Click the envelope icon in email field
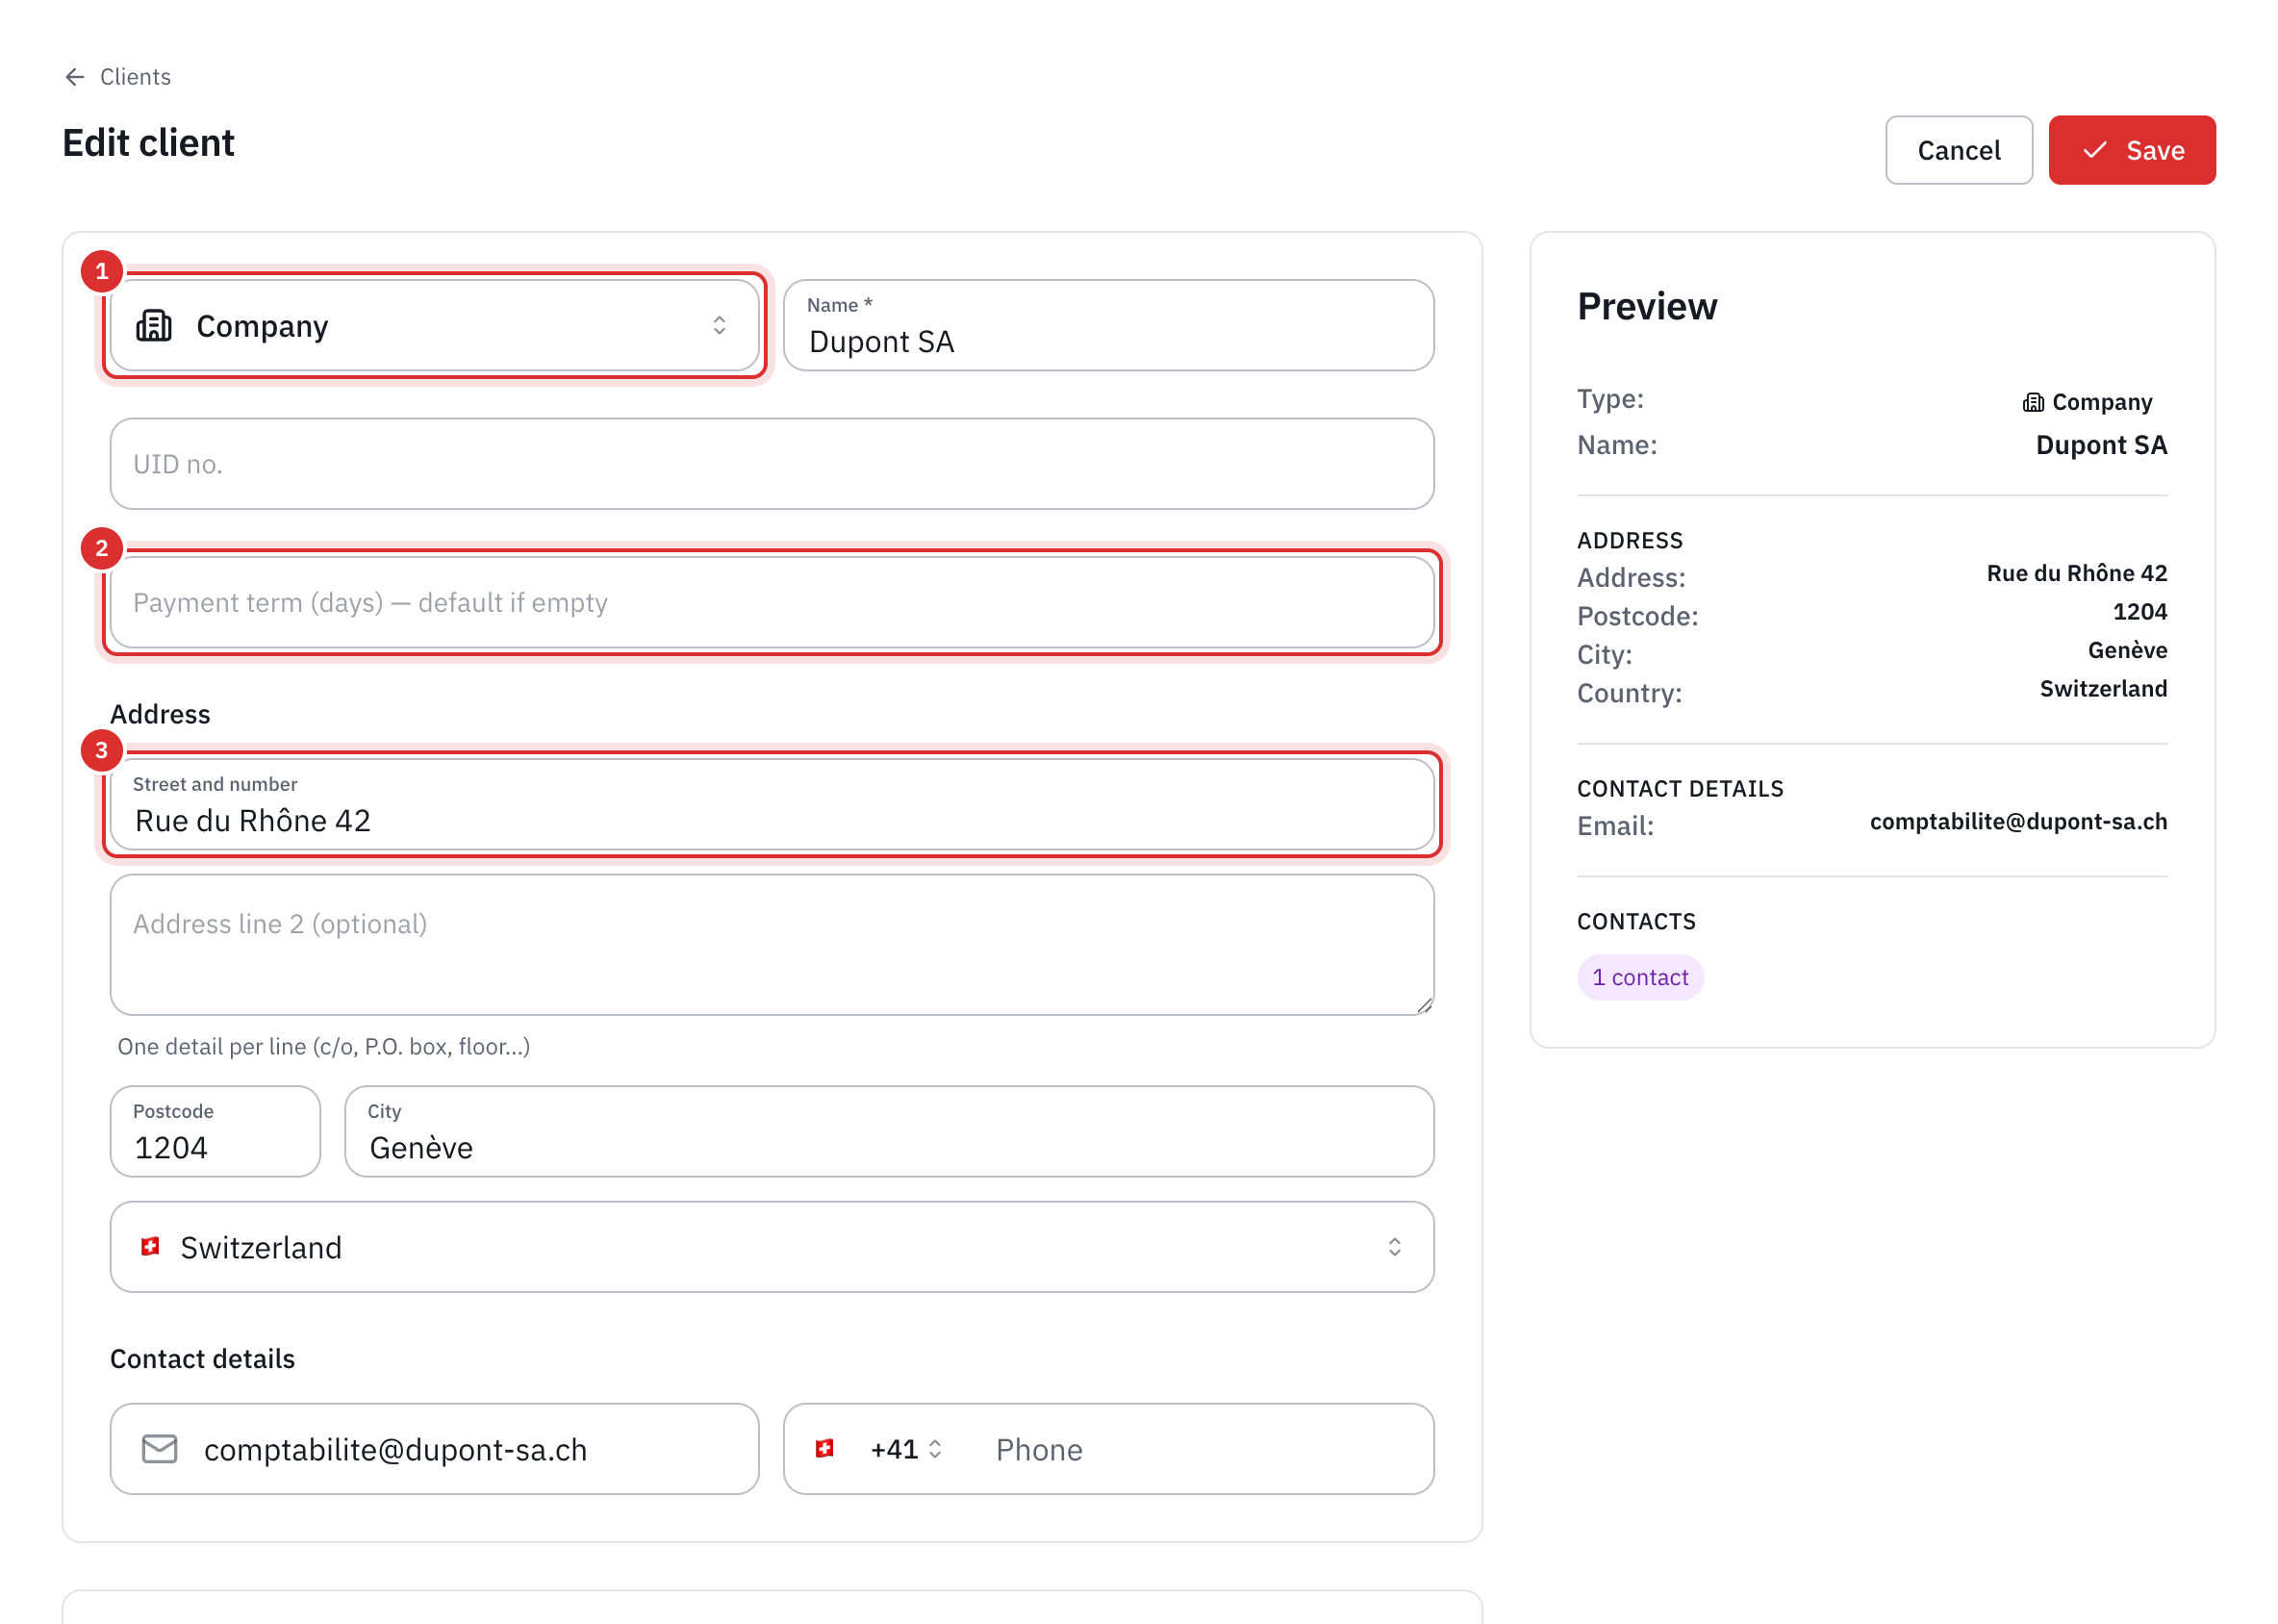Screen dimensions: 2278x1624 [160, 1449]
